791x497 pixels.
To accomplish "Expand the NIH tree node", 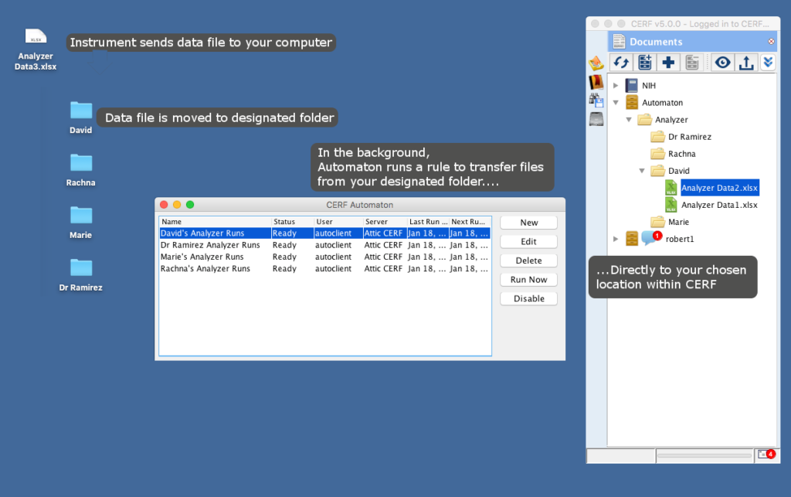I will (616, 85).
